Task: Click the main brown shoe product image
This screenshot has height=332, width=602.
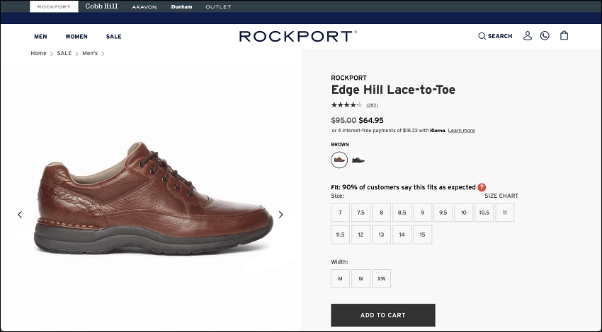Action: pos(153,198)
